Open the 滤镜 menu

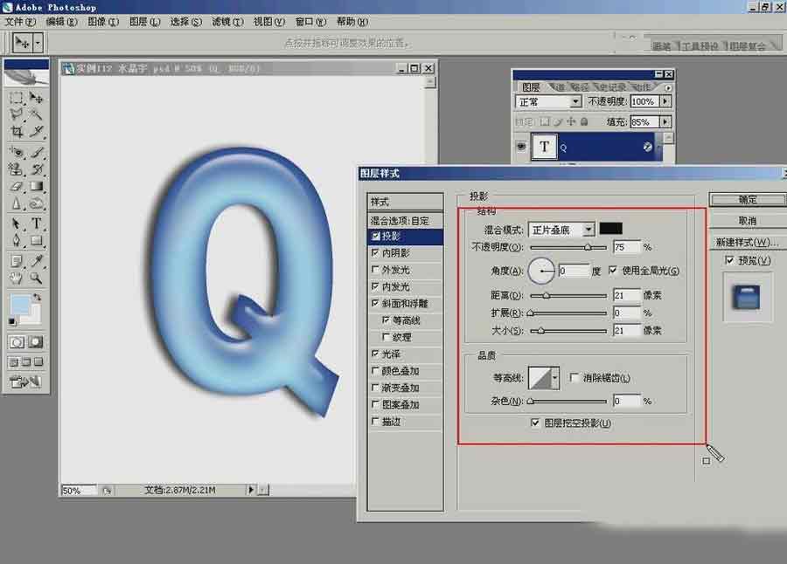point(227,21)
